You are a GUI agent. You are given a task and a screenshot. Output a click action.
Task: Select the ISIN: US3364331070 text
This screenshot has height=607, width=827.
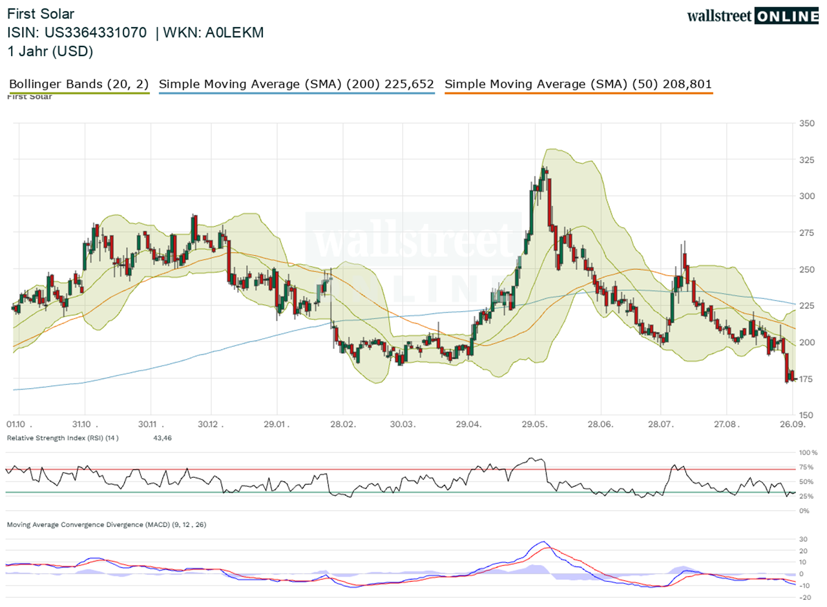[77, 33]
